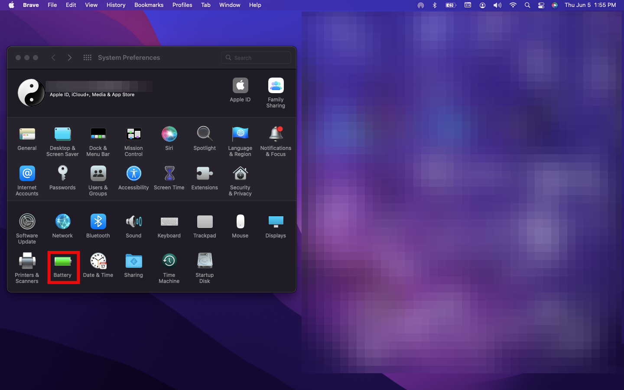624x390 pixels.
Task: Click the back navigation chevron
Action: 53,58
